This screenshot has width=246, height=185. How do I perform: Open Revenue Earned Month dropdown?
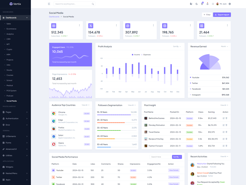tap(224, 47)
